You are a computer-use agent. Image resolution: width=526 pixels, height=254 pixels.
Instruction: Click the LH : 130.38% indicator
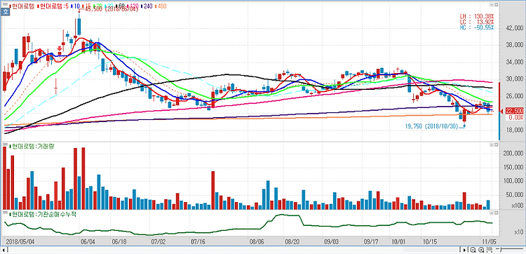477,15
